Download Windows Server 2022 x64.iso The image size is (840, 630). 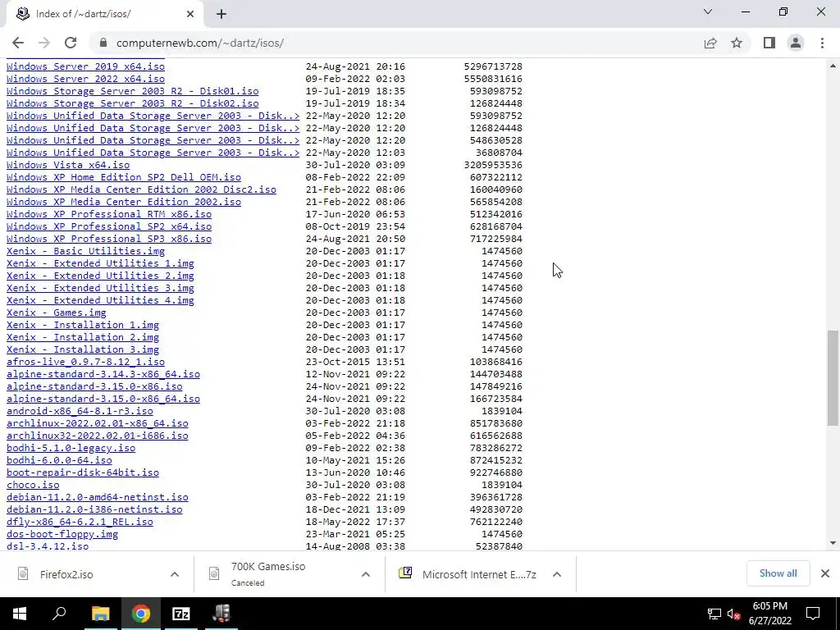coord(85,79)
